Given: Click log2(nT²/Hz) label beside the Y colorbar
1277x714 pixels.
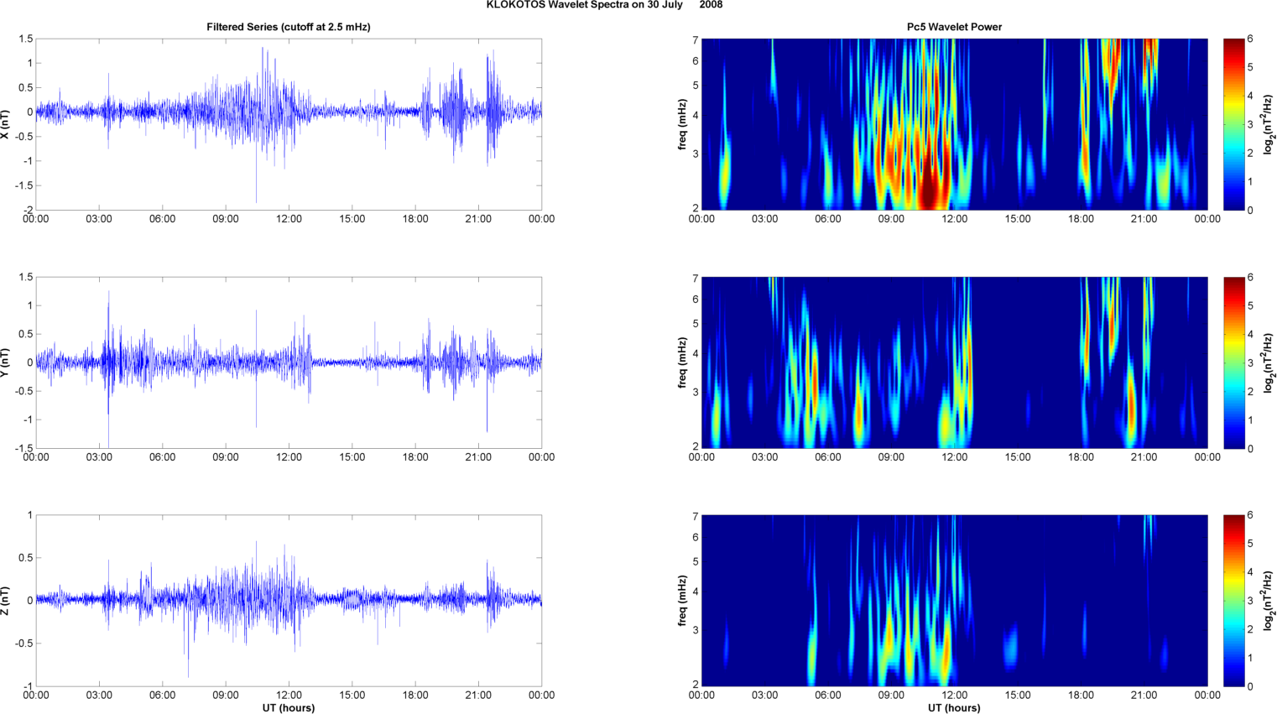Looking at the screenshot, I should tap(1269, 362).
